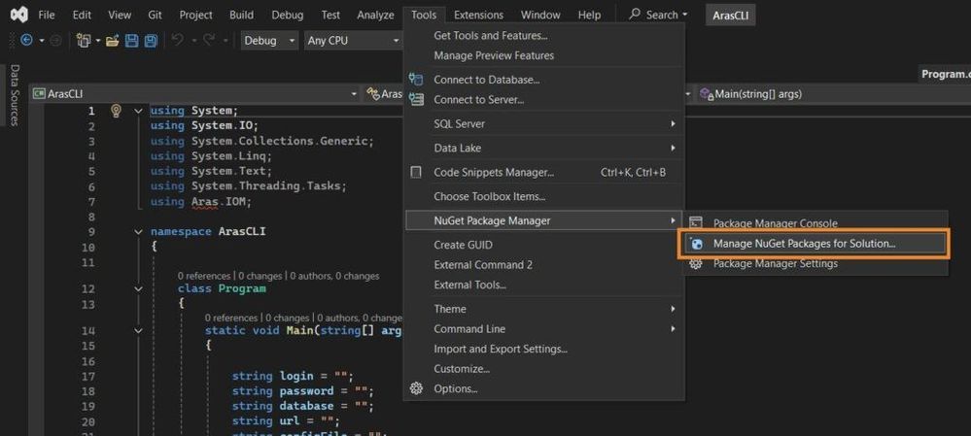
Task: Open the Package Manager Console entry
Action: (775, 223)
